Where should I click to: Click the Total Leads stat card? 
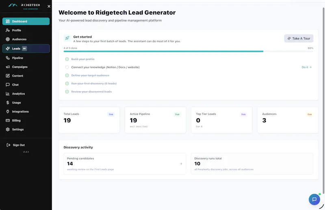[89, 120]
